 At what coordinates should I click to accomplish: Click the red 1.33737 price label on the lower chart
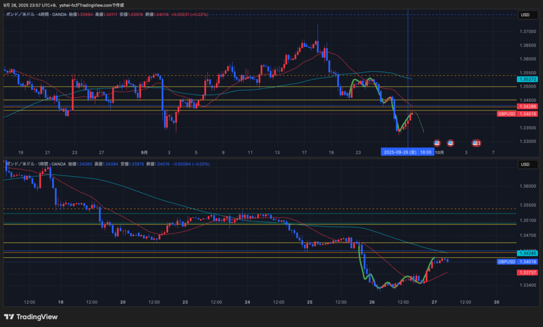point(528,272)
